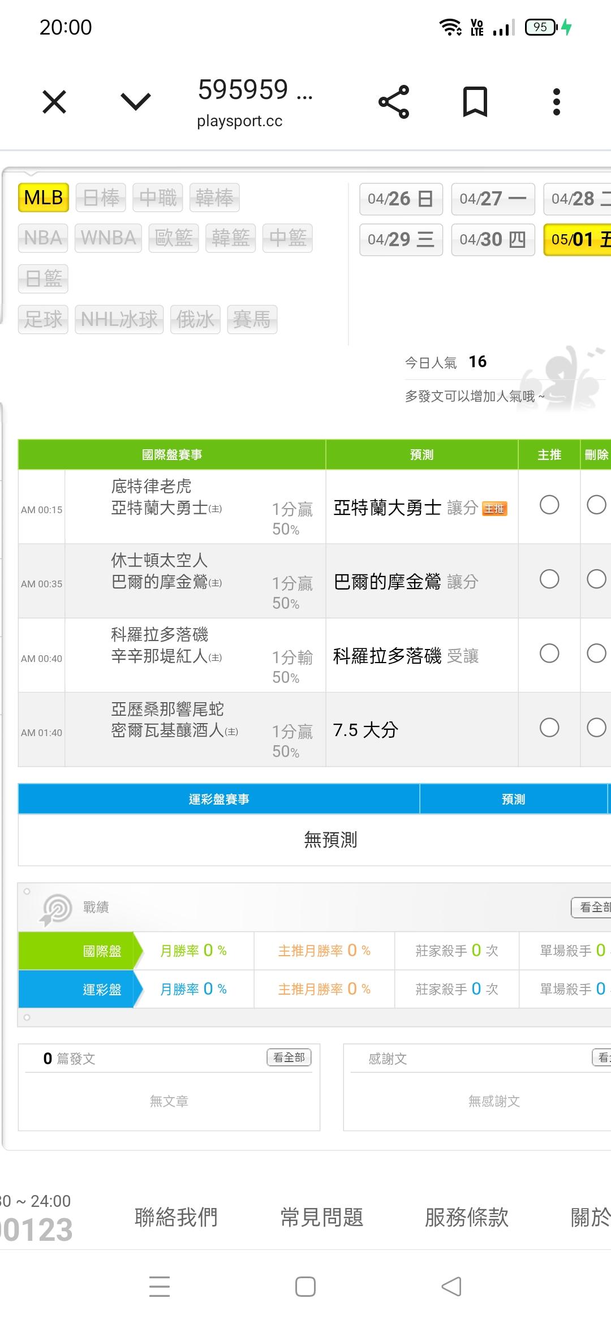The height and width of the screenshot is (1324, 611).
Task: Click 看全部 button beside 篇發文
Action: point(289,1057)
